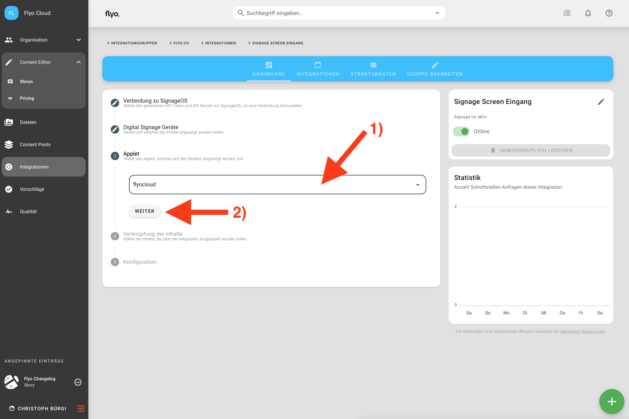Click the Verknüpfung der Inhalte step

(x=153, y=234)
